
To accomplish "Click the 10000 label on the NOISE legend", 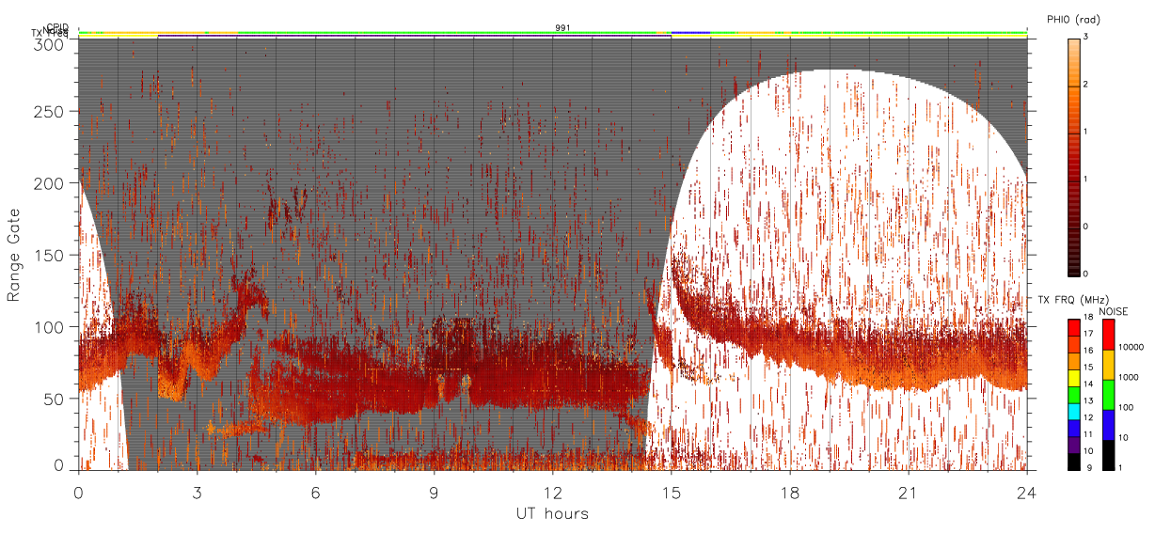I will [1131, 347].
